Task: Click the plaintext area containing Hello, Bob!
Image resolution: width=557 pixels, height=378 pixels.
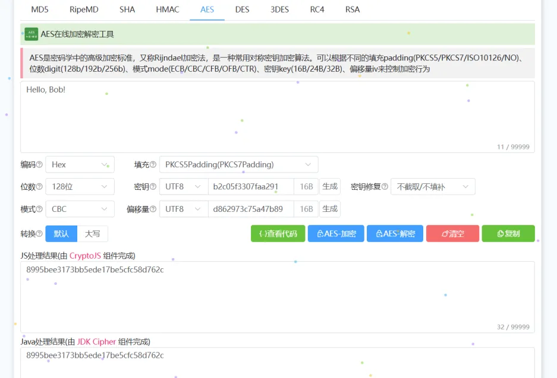Action: click(x=278, y=117)
